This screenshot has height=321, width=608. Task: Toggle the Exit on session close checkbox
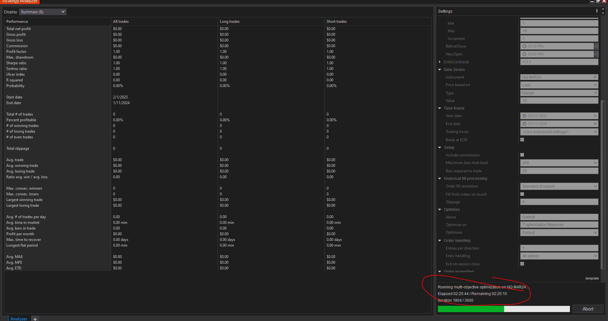pyautogui.click(x=522, y=264)
